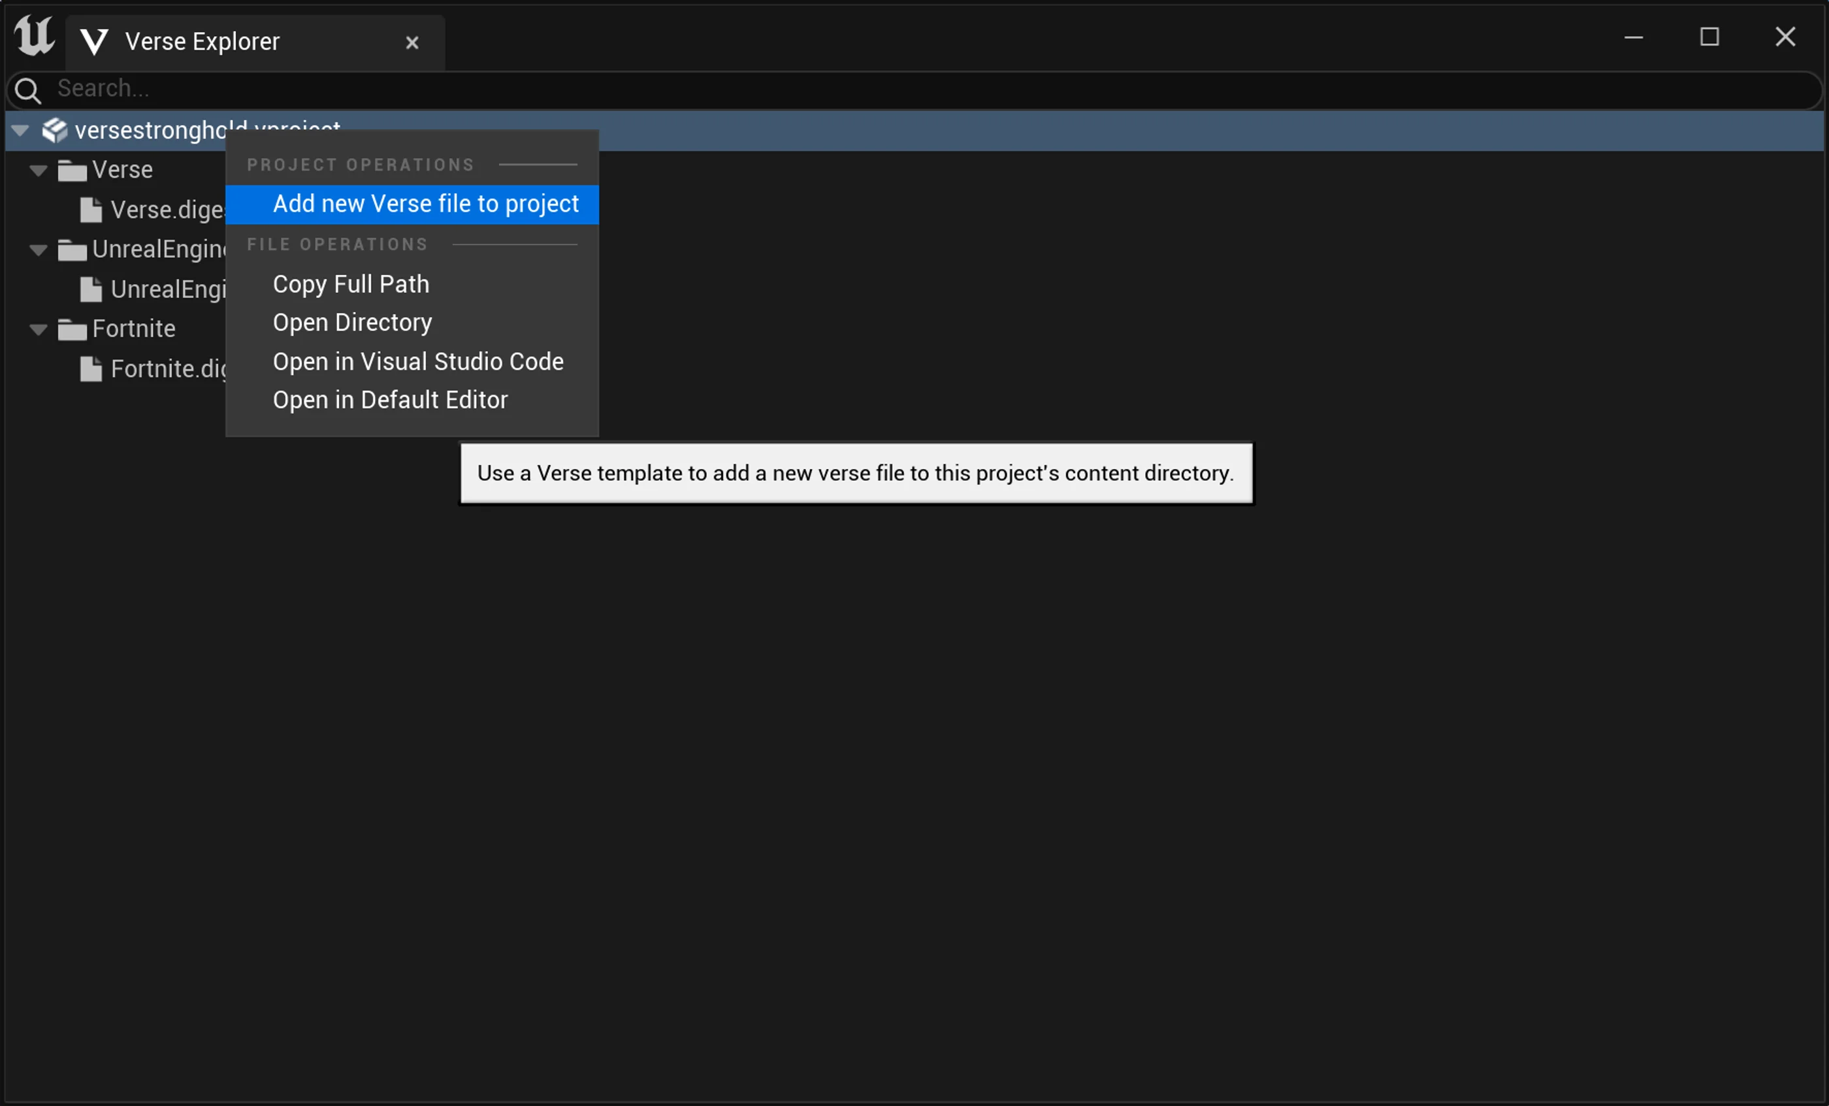This screenshot has width=1829, height=1106.
Task: Click the UnrealEngine digest file icon
Action: (x=91, y=289)
